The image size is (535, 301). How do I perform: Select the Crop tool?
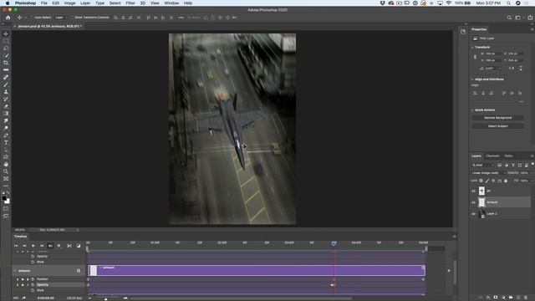(x=6, y=63)
